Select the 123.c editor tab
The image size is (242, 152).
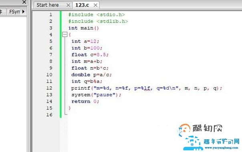point(82,5)
